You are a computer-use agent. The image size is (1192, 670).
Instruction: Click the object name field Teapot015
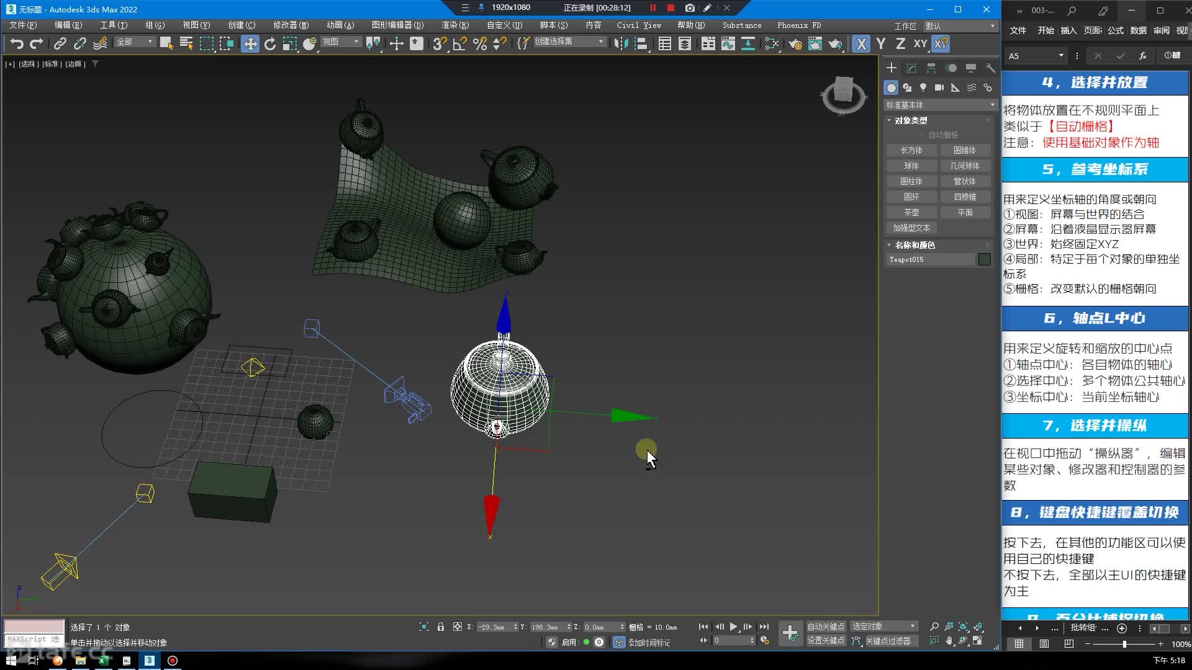point(931,259)
